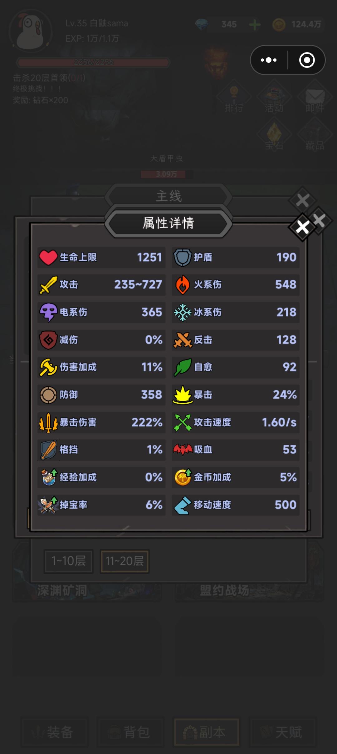The image size is (337, 754).
Task: Tap the green leaf 自愈 icon
Action: pos(182,367)
